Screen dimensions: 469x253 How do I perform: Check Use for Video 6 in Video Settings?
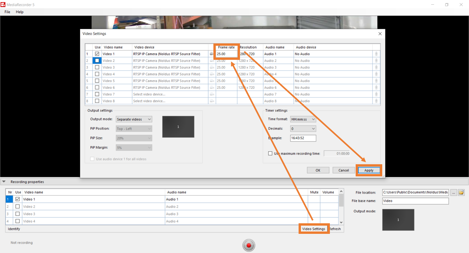(97, 88)
